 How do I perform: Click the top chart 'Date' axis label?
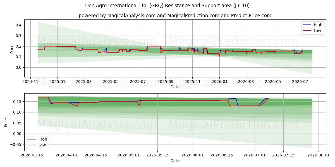[x=175, y=87]
